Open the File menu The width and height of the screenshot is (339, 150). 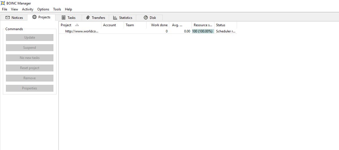pyautogui.click(x=5, y=9)
